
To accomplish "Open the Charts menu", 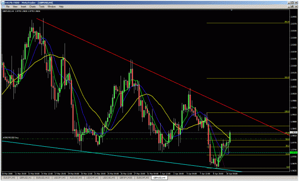I will [33, 7].
